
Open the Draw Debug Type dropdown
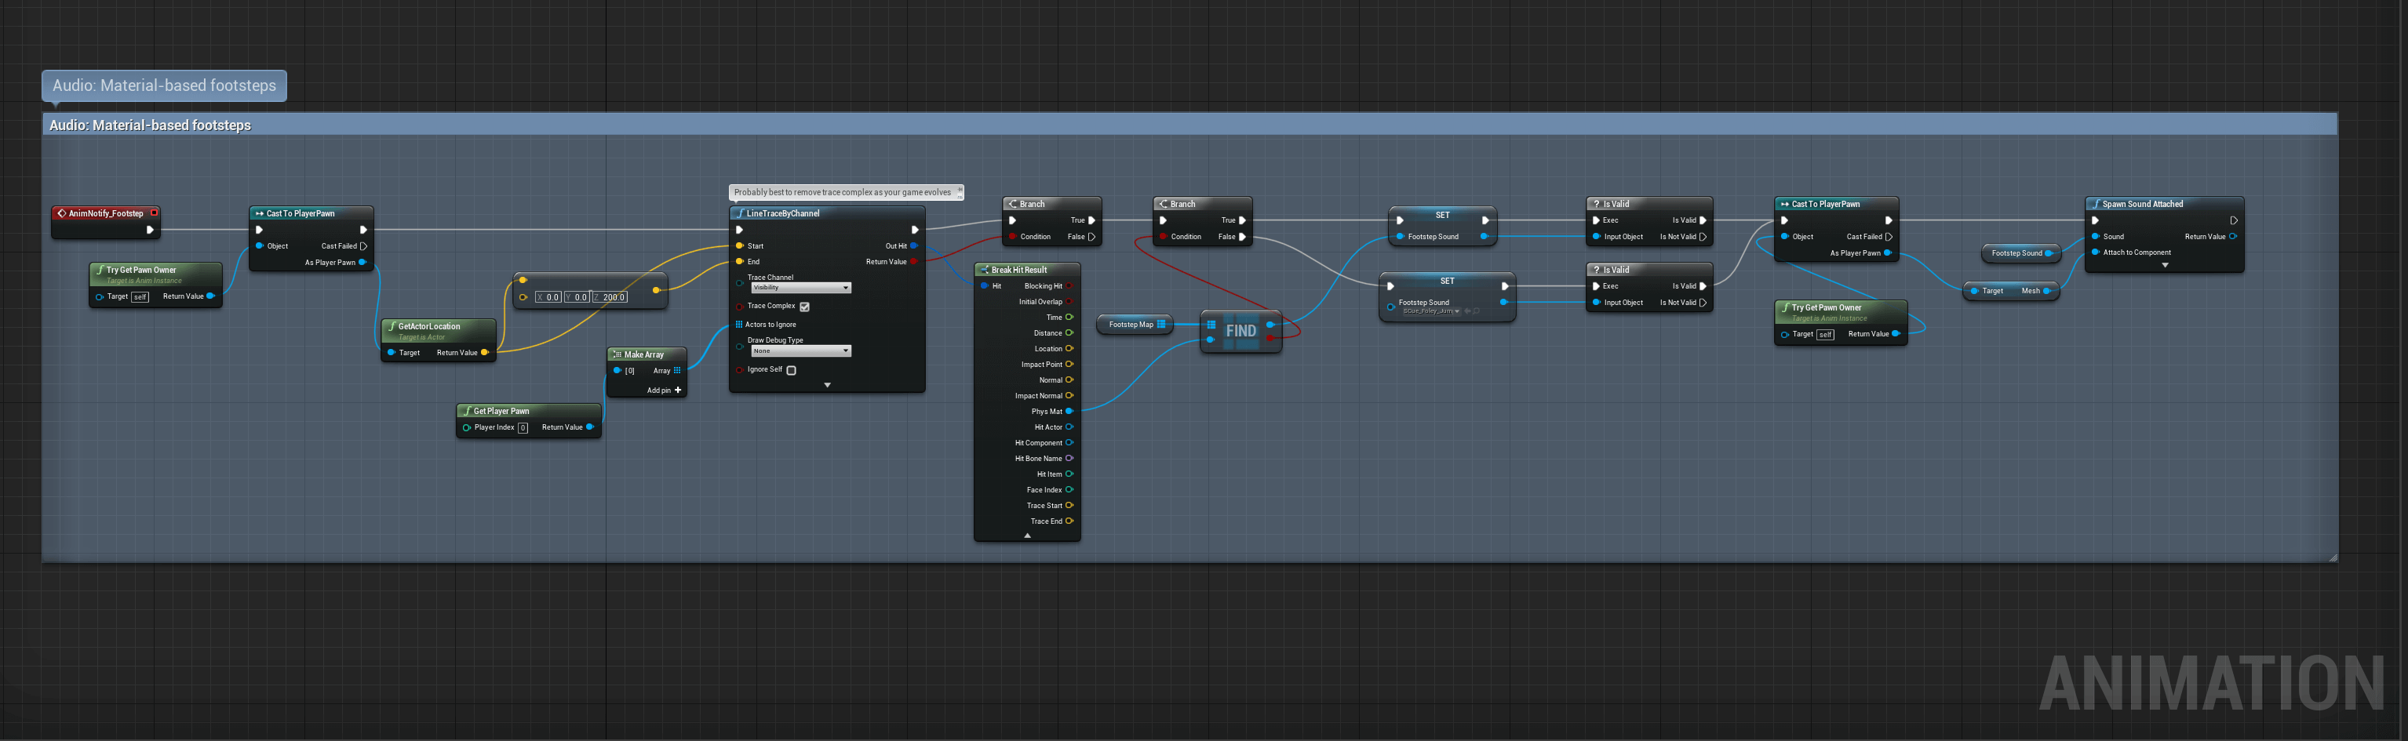point(800,350)
